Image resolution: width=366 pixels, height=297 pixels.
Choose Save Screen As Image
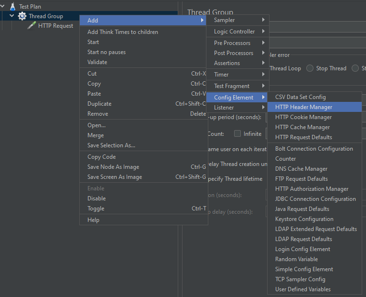143,177
